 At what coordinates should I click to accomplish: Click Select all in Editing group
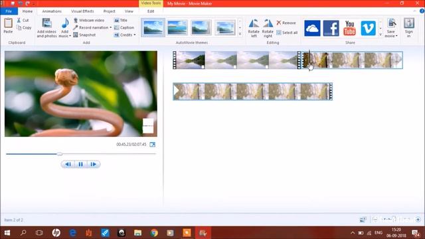[287, 33]
